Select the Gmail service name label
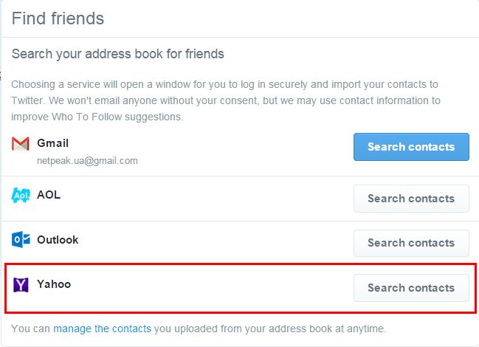Viewport: 479px width, 347px height. click(x=52, y=143)
